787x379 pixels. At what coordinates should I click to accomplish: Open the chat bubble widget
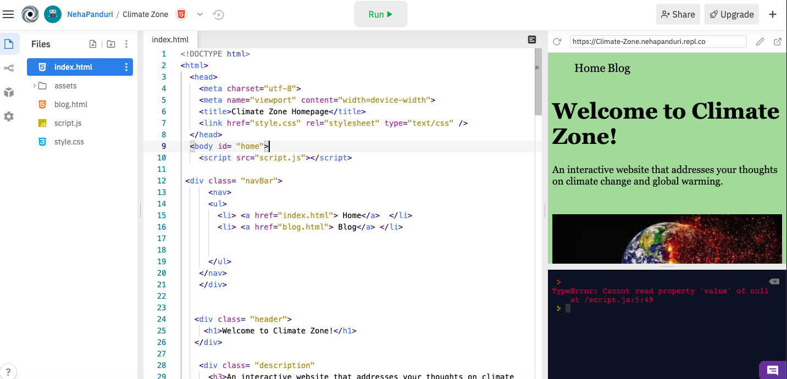point(773,370)
